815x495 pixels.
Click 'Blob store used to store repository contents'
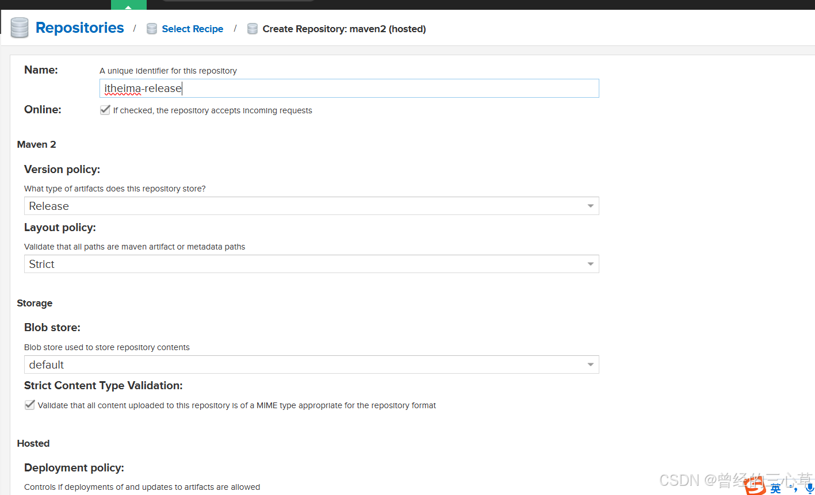coord(107,347)
